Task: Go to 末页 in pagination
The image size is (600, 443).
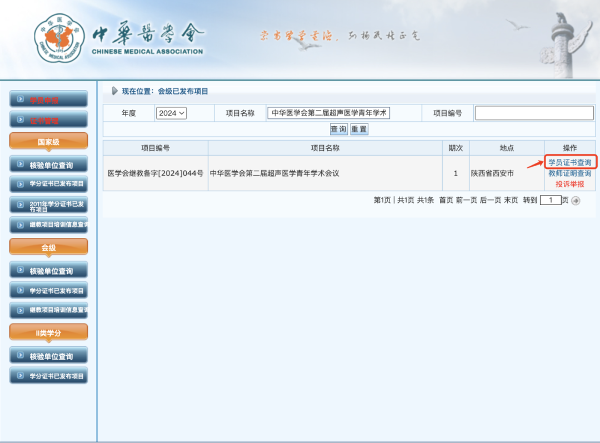Action: pyautogui.click(x=511, y=200)
